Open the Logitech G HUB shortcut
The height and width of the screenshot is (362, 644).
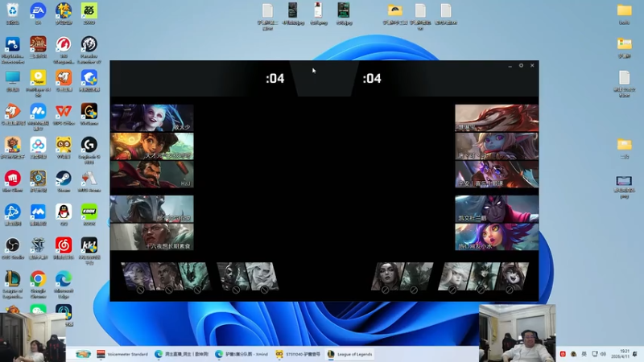89,150
